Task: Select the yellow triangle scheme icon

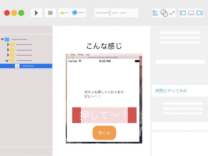Action: 62,13
